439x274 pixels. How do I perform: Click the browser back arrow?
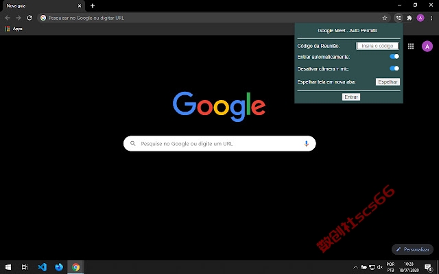click(x=8, y=18)
